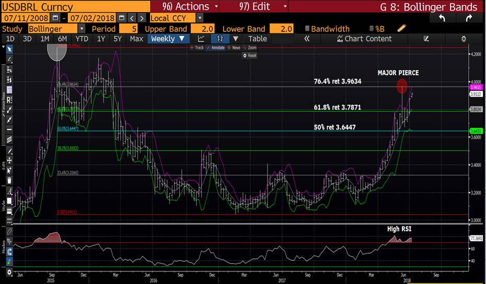The width and height of the screenshot is (486, 284).
Task: Select the 5Y range tab
Action: 118,39
